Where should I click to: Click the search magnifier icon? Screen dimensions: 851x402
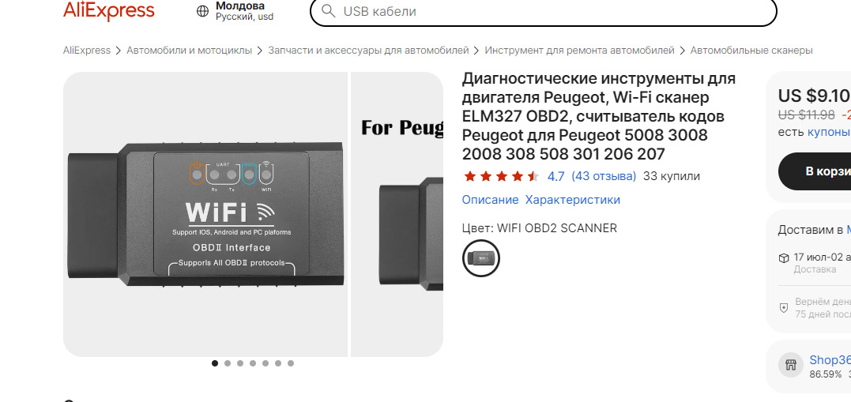[x=328, y=11]
